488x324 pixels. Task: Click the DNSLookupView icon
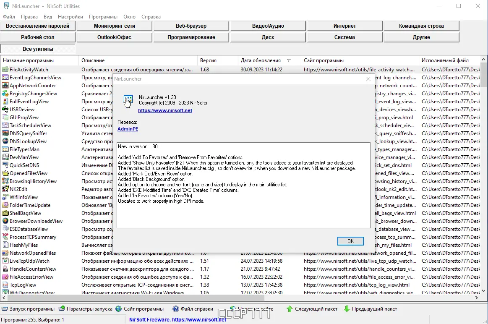pyautogui.click(x=5, y=141)
